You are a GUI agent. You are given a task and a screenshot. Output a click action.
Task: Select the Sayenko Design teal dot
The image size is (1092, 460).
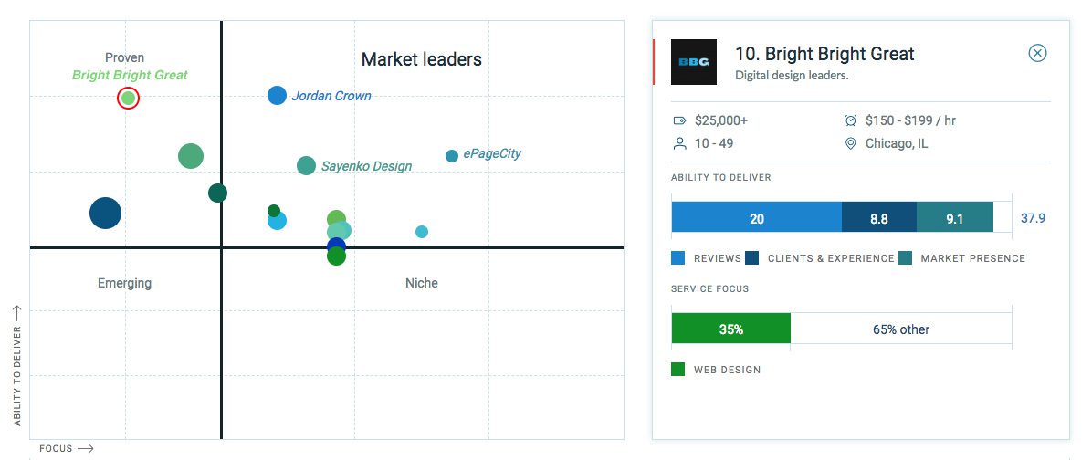pos(307,165)
